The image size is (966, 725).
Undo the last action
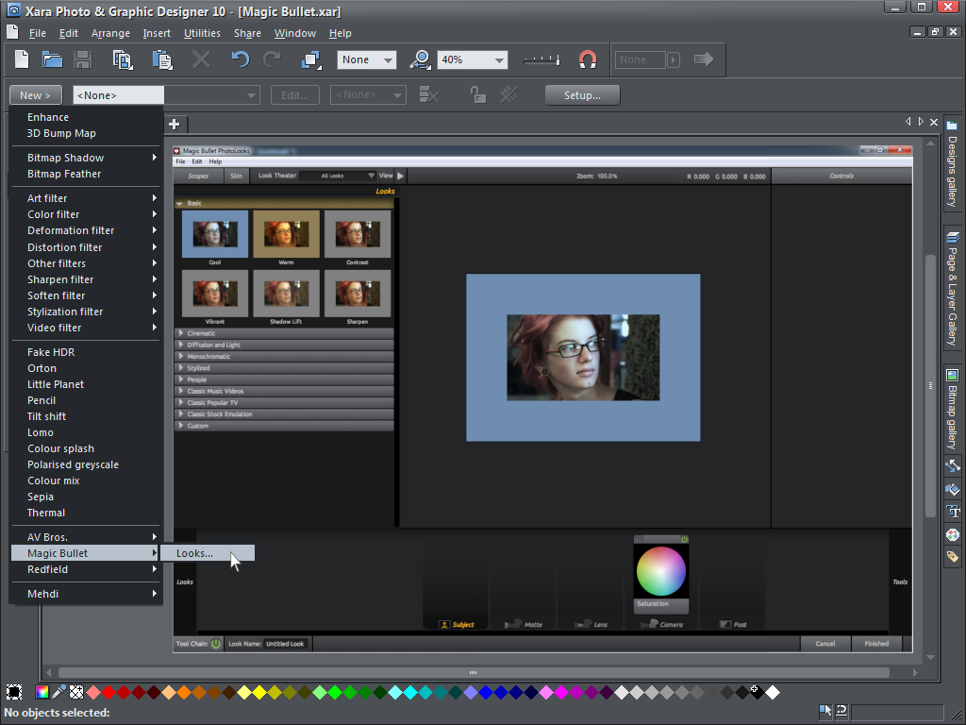241,59
